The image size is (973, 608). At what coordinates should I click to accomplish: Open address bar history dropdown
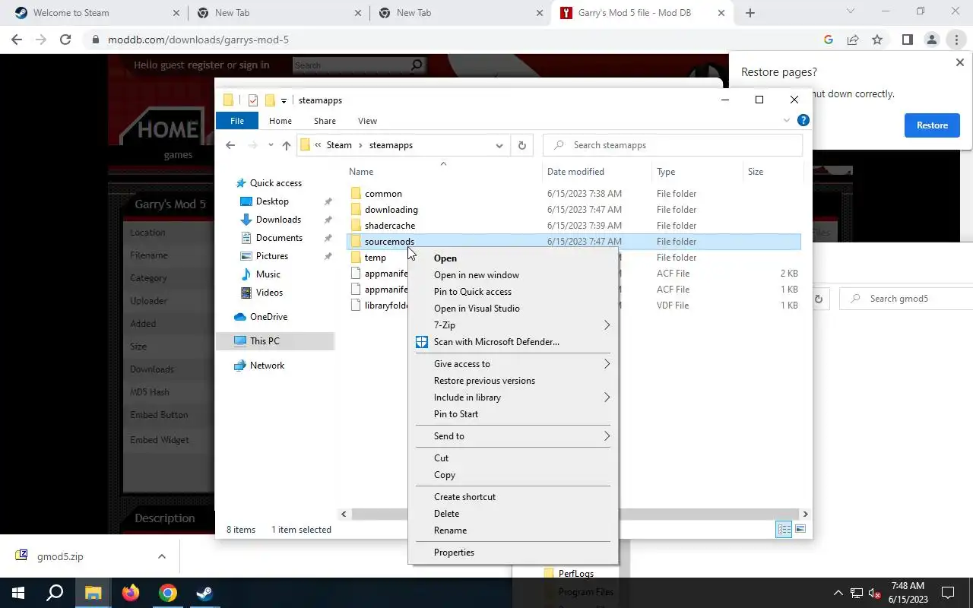click(499, 145)
